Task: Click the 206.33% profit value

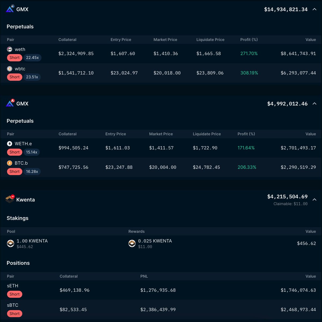Action: pos(247,167)
